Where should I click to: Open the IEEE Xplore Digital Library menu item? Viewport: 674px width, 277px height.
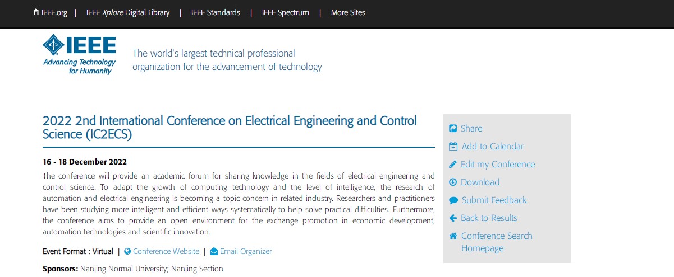tap(128, 12)
